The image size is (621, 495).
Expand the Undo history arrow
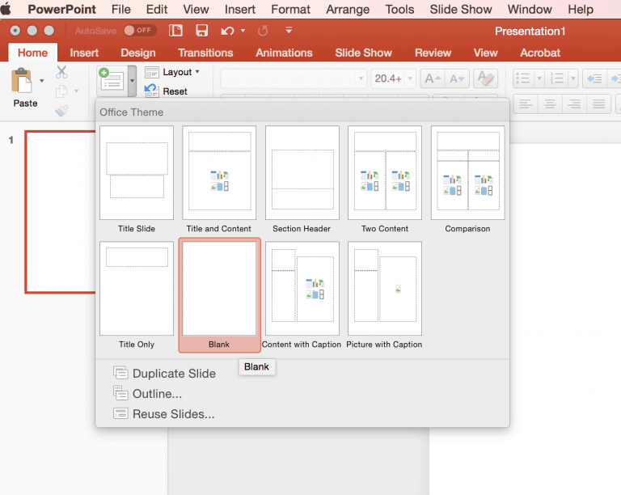click(243, 31)
